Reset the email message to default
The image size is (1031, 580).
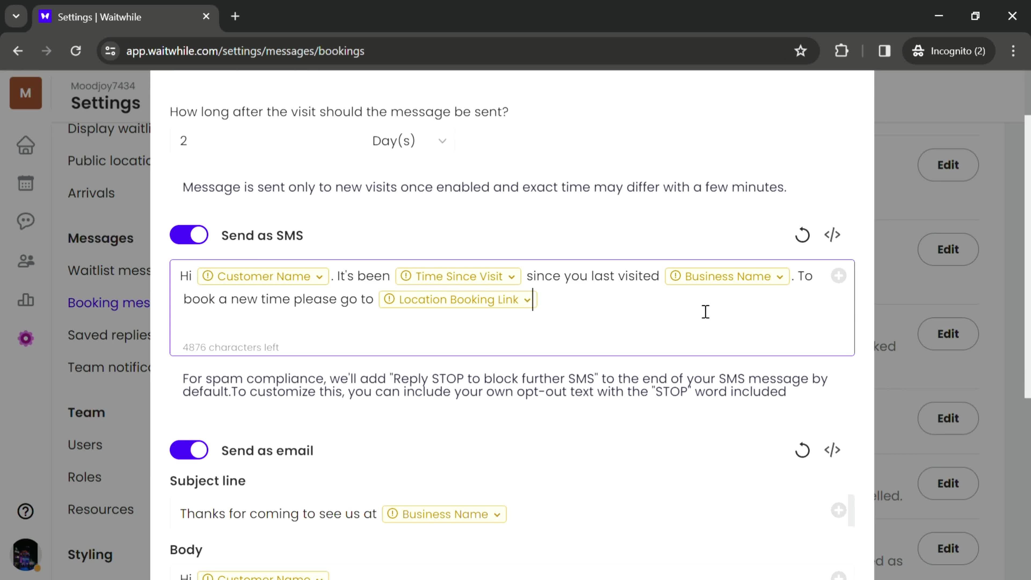tap(802, 450)
